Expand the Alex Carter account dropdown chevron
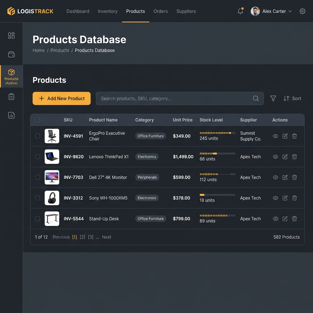This screenshot has height=313, width=313. point(290,11)
